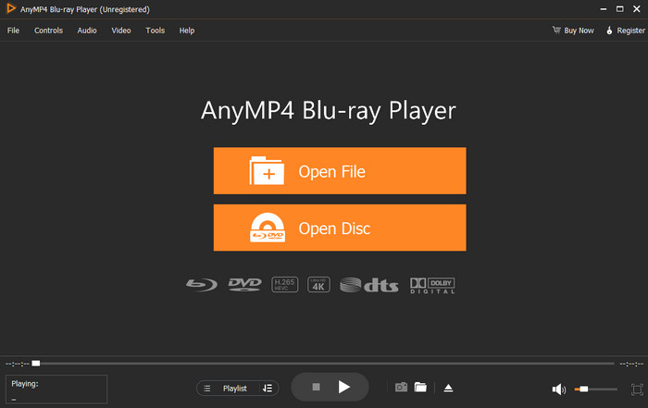
Task: Click the AnyMP4 app logo icon
Action: tap(11, 8)
